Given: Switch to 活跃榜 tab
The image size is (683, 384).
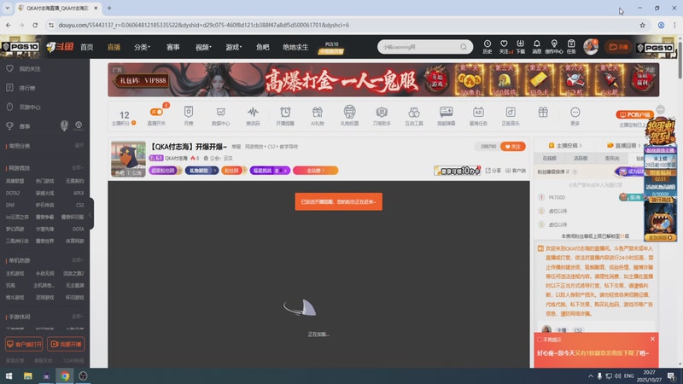Looking at the screenshot, I should (581, 159).
